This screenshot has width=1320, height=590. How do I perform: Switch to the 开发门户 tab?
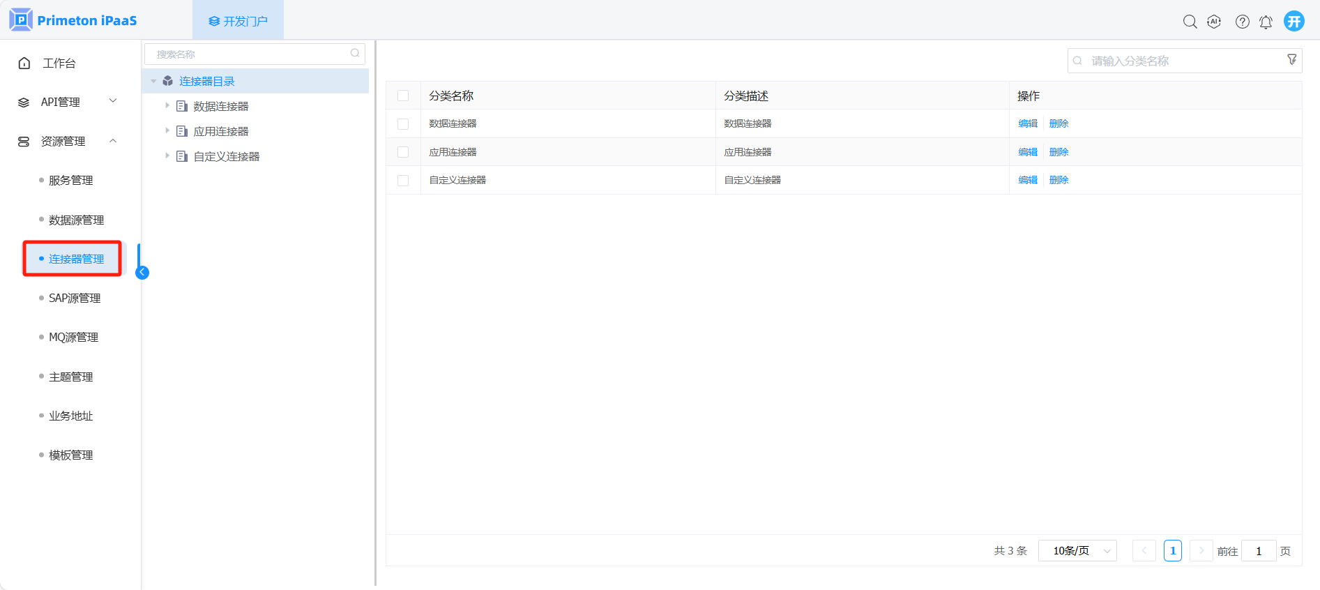[238, 21]
